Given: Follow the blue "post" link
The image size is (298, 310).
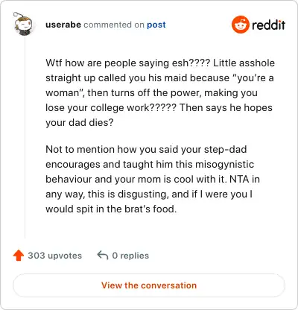Looking at the screenshot, I should click(x=156, y=25).
